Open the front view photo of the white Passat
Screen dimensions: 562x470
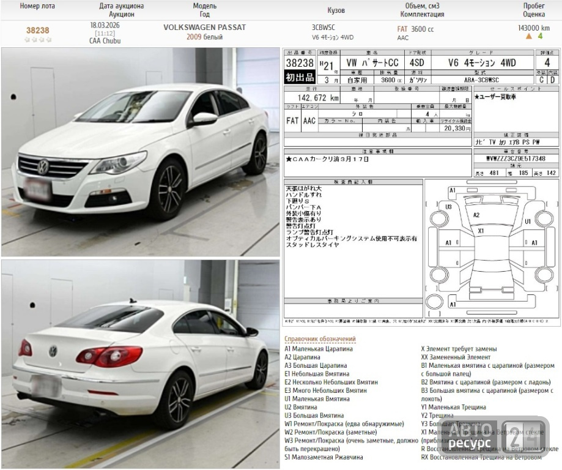141,152
